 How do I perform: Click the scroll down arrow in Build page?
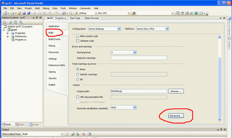click(x=220, y=120)
